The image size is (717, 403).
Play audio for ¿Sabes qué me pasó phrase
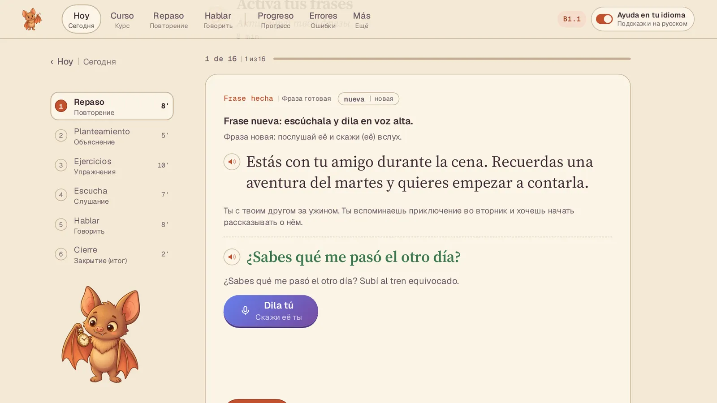point(232,257)
